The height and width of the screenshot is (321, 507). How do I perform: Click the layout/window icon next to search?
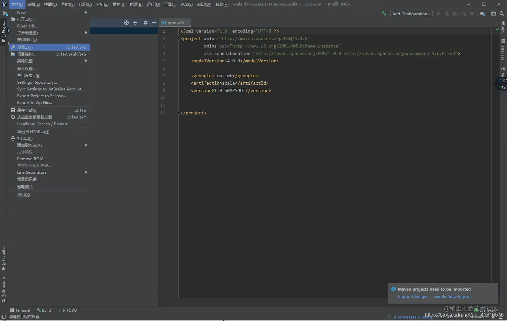(493, 14)
